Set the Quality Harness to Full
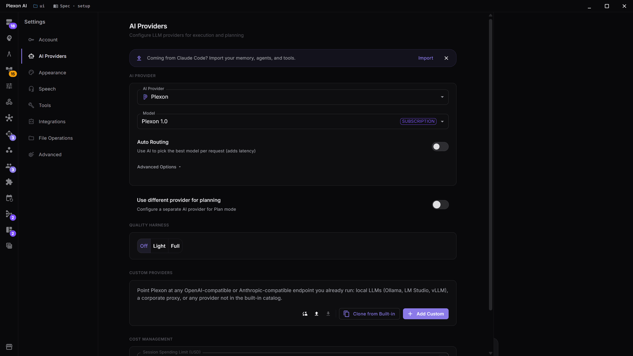Image resolution: width=633 pixels, height=356 pixels. (x=175, y=246)
